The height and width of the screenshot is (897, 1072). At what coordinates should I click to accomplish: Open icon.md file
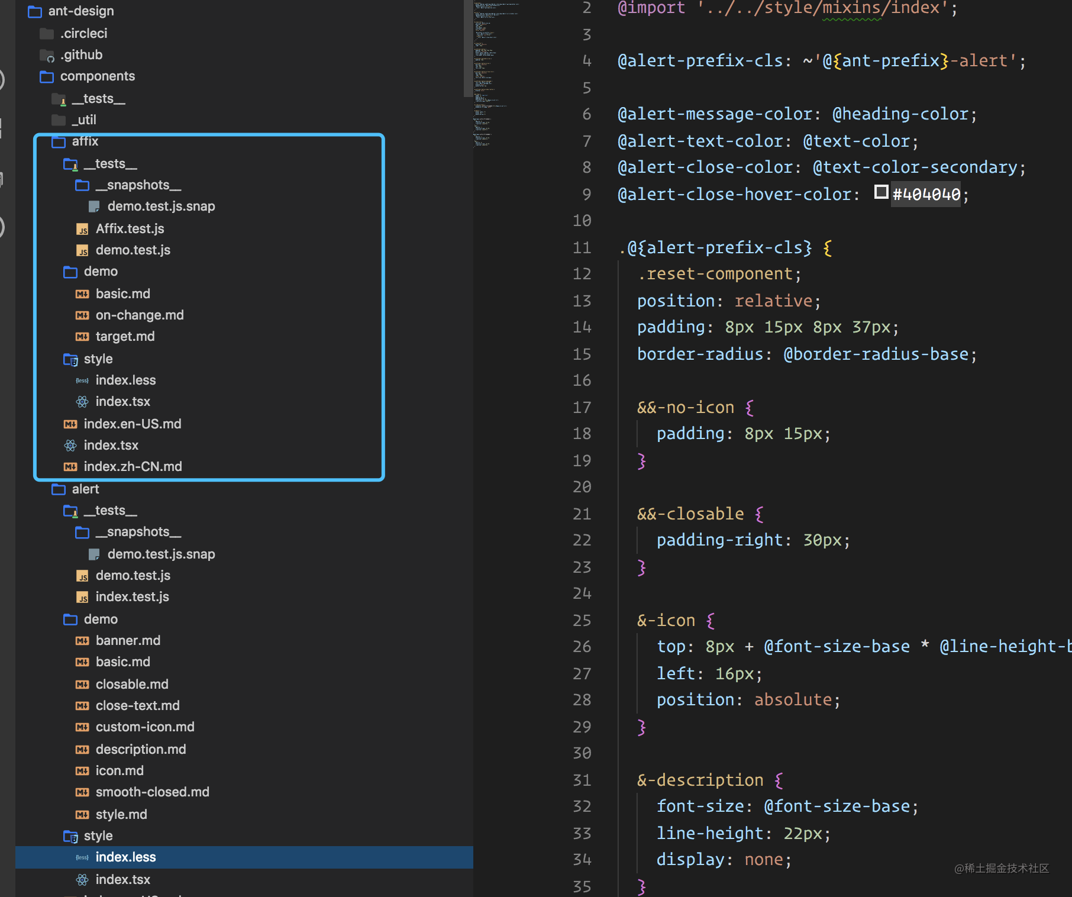tap(120, 770)
